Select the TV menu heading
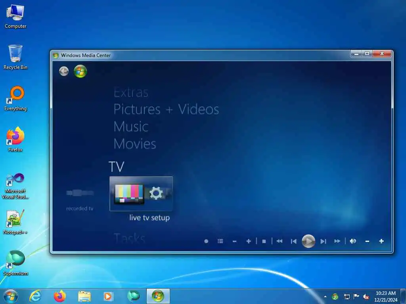Screen dimensions: 406x304 point(116,167)
